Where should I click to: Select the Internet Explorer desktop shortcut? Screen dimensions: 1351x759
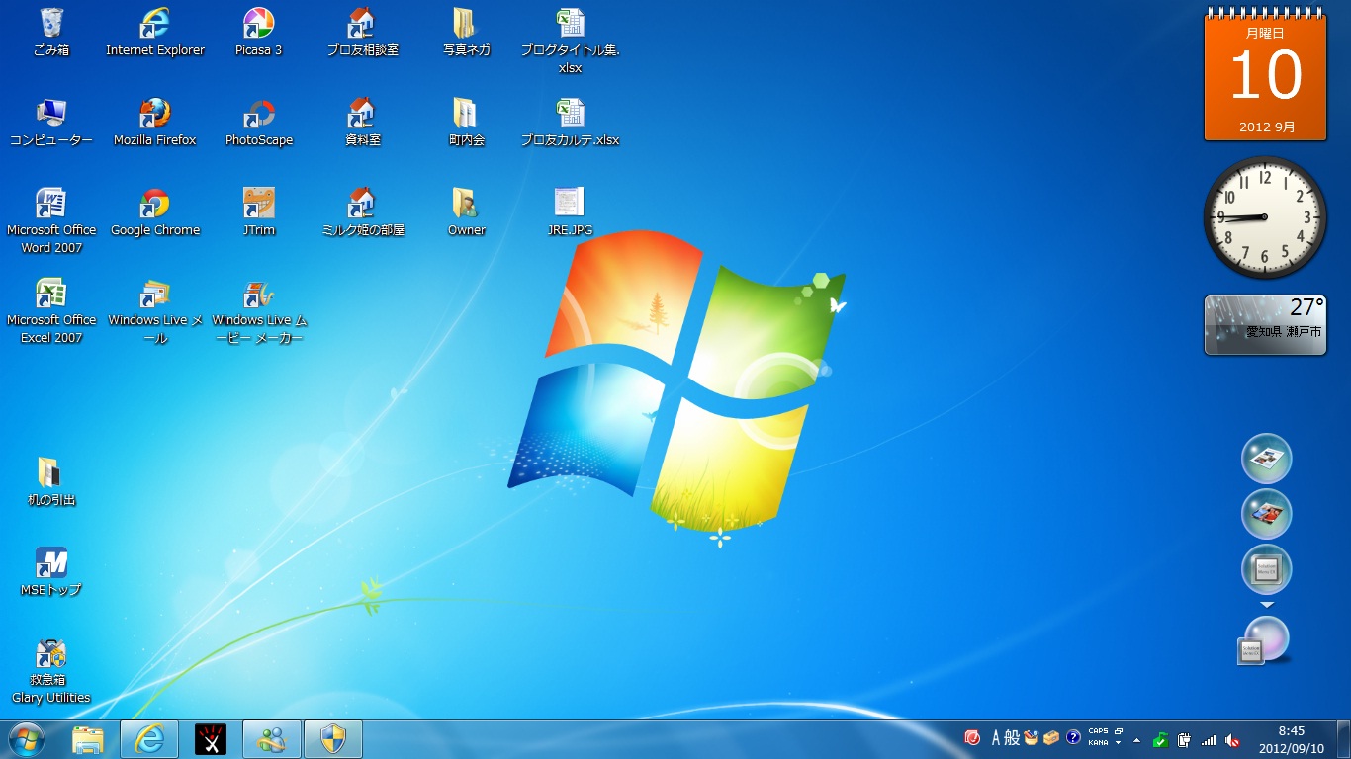(x=155, y=33)
